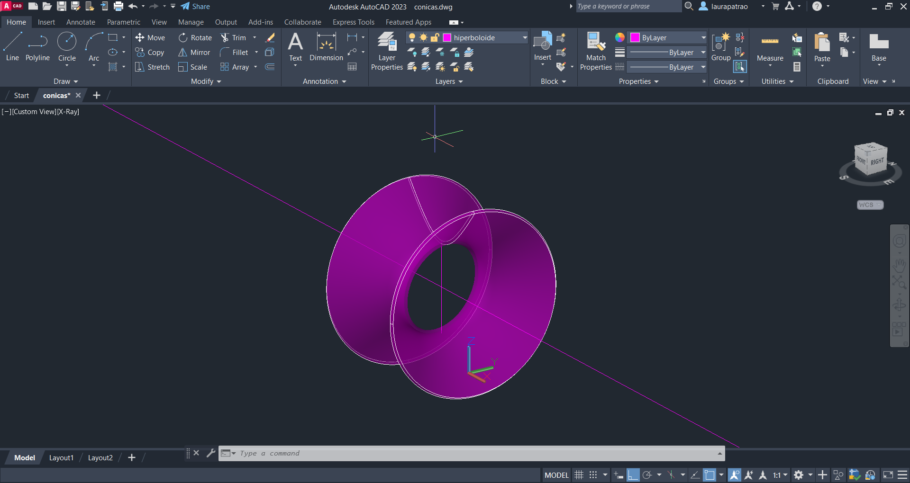This screenshot has height=483, width=910.
Task: Add a new drawing tab with plus button
Action: (97, 96)
